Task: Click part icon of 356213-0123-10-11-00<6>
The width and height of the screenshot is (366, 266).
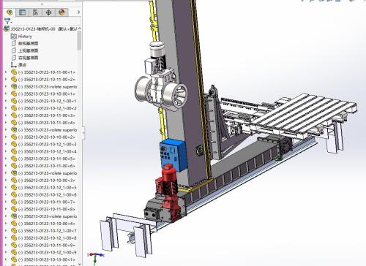Action: coord(14,166)
